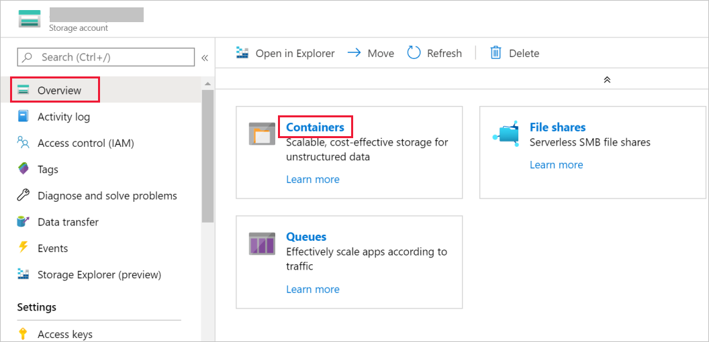Viewport: 709px width, 342px height.
Task: Click the File shares tile icon
Action: [506, 133]
